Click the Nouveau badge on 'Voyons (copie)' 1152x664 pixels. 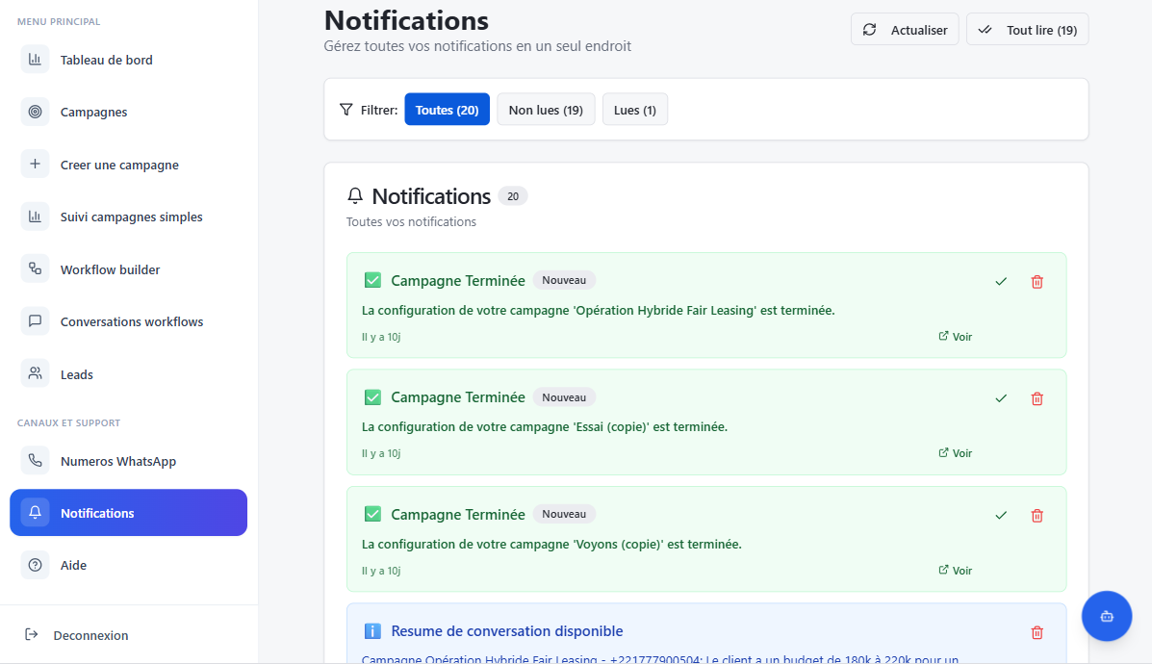(564, 514)
